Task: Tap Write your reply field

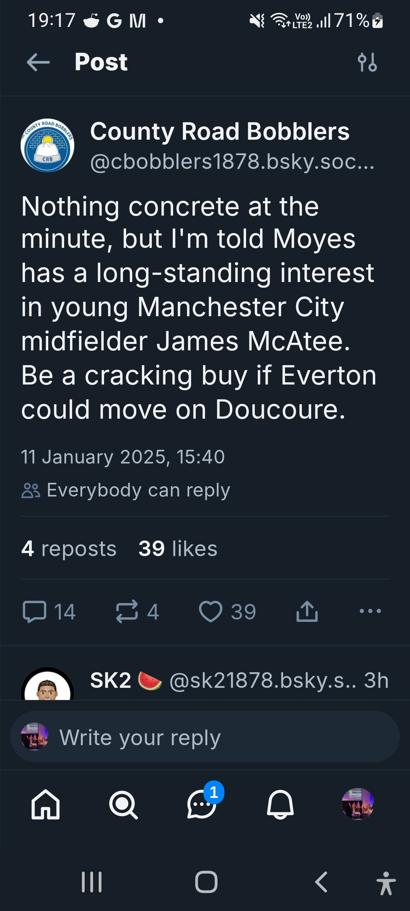Action: tap(205, 737)
